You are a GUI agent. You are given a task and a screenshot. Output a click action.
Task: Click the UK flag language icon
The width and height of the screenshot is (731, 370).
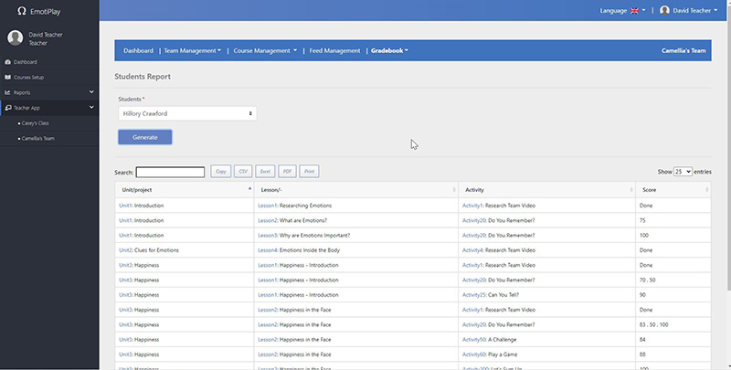click(634, 11)
